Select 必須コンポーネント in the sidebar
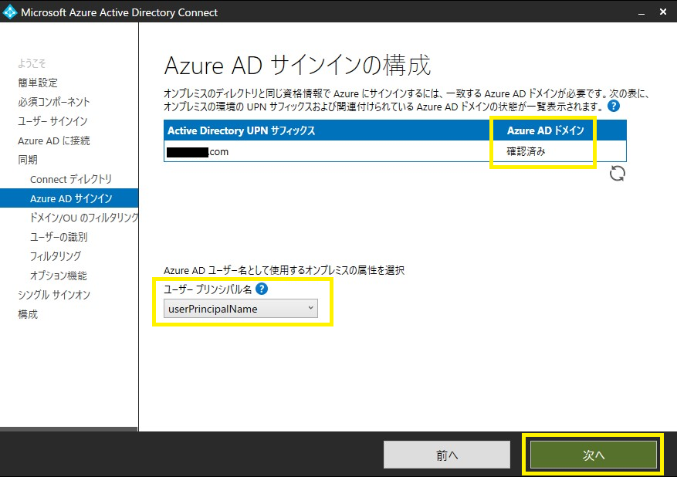The height and width of the screenshot is (477, 677). [x=54, y=102]
